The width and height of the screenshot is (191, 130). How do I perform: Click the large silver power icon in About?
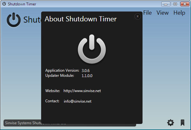[x=92, y=49]
